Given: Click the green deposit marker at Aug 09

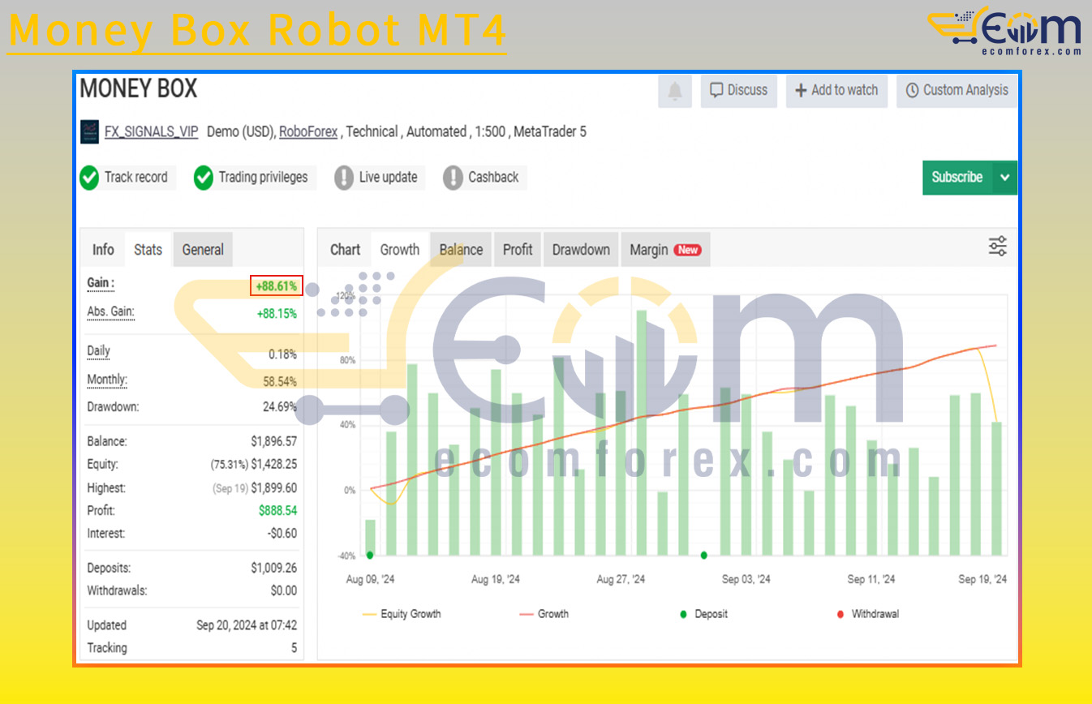Looking at the screenshot, I should click(x=370, y=555).
